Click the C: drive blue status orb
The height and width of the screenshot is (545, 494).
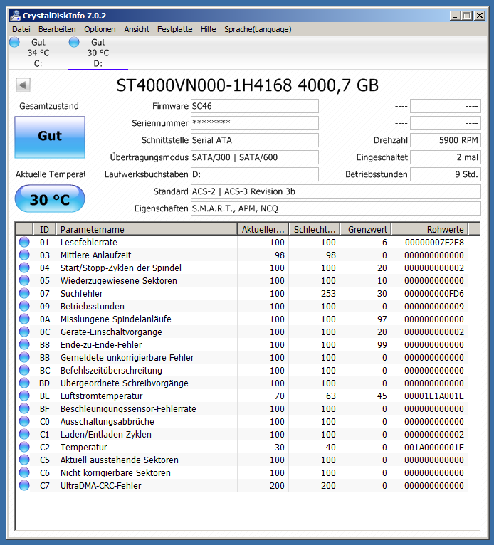[x=15, y=42]
